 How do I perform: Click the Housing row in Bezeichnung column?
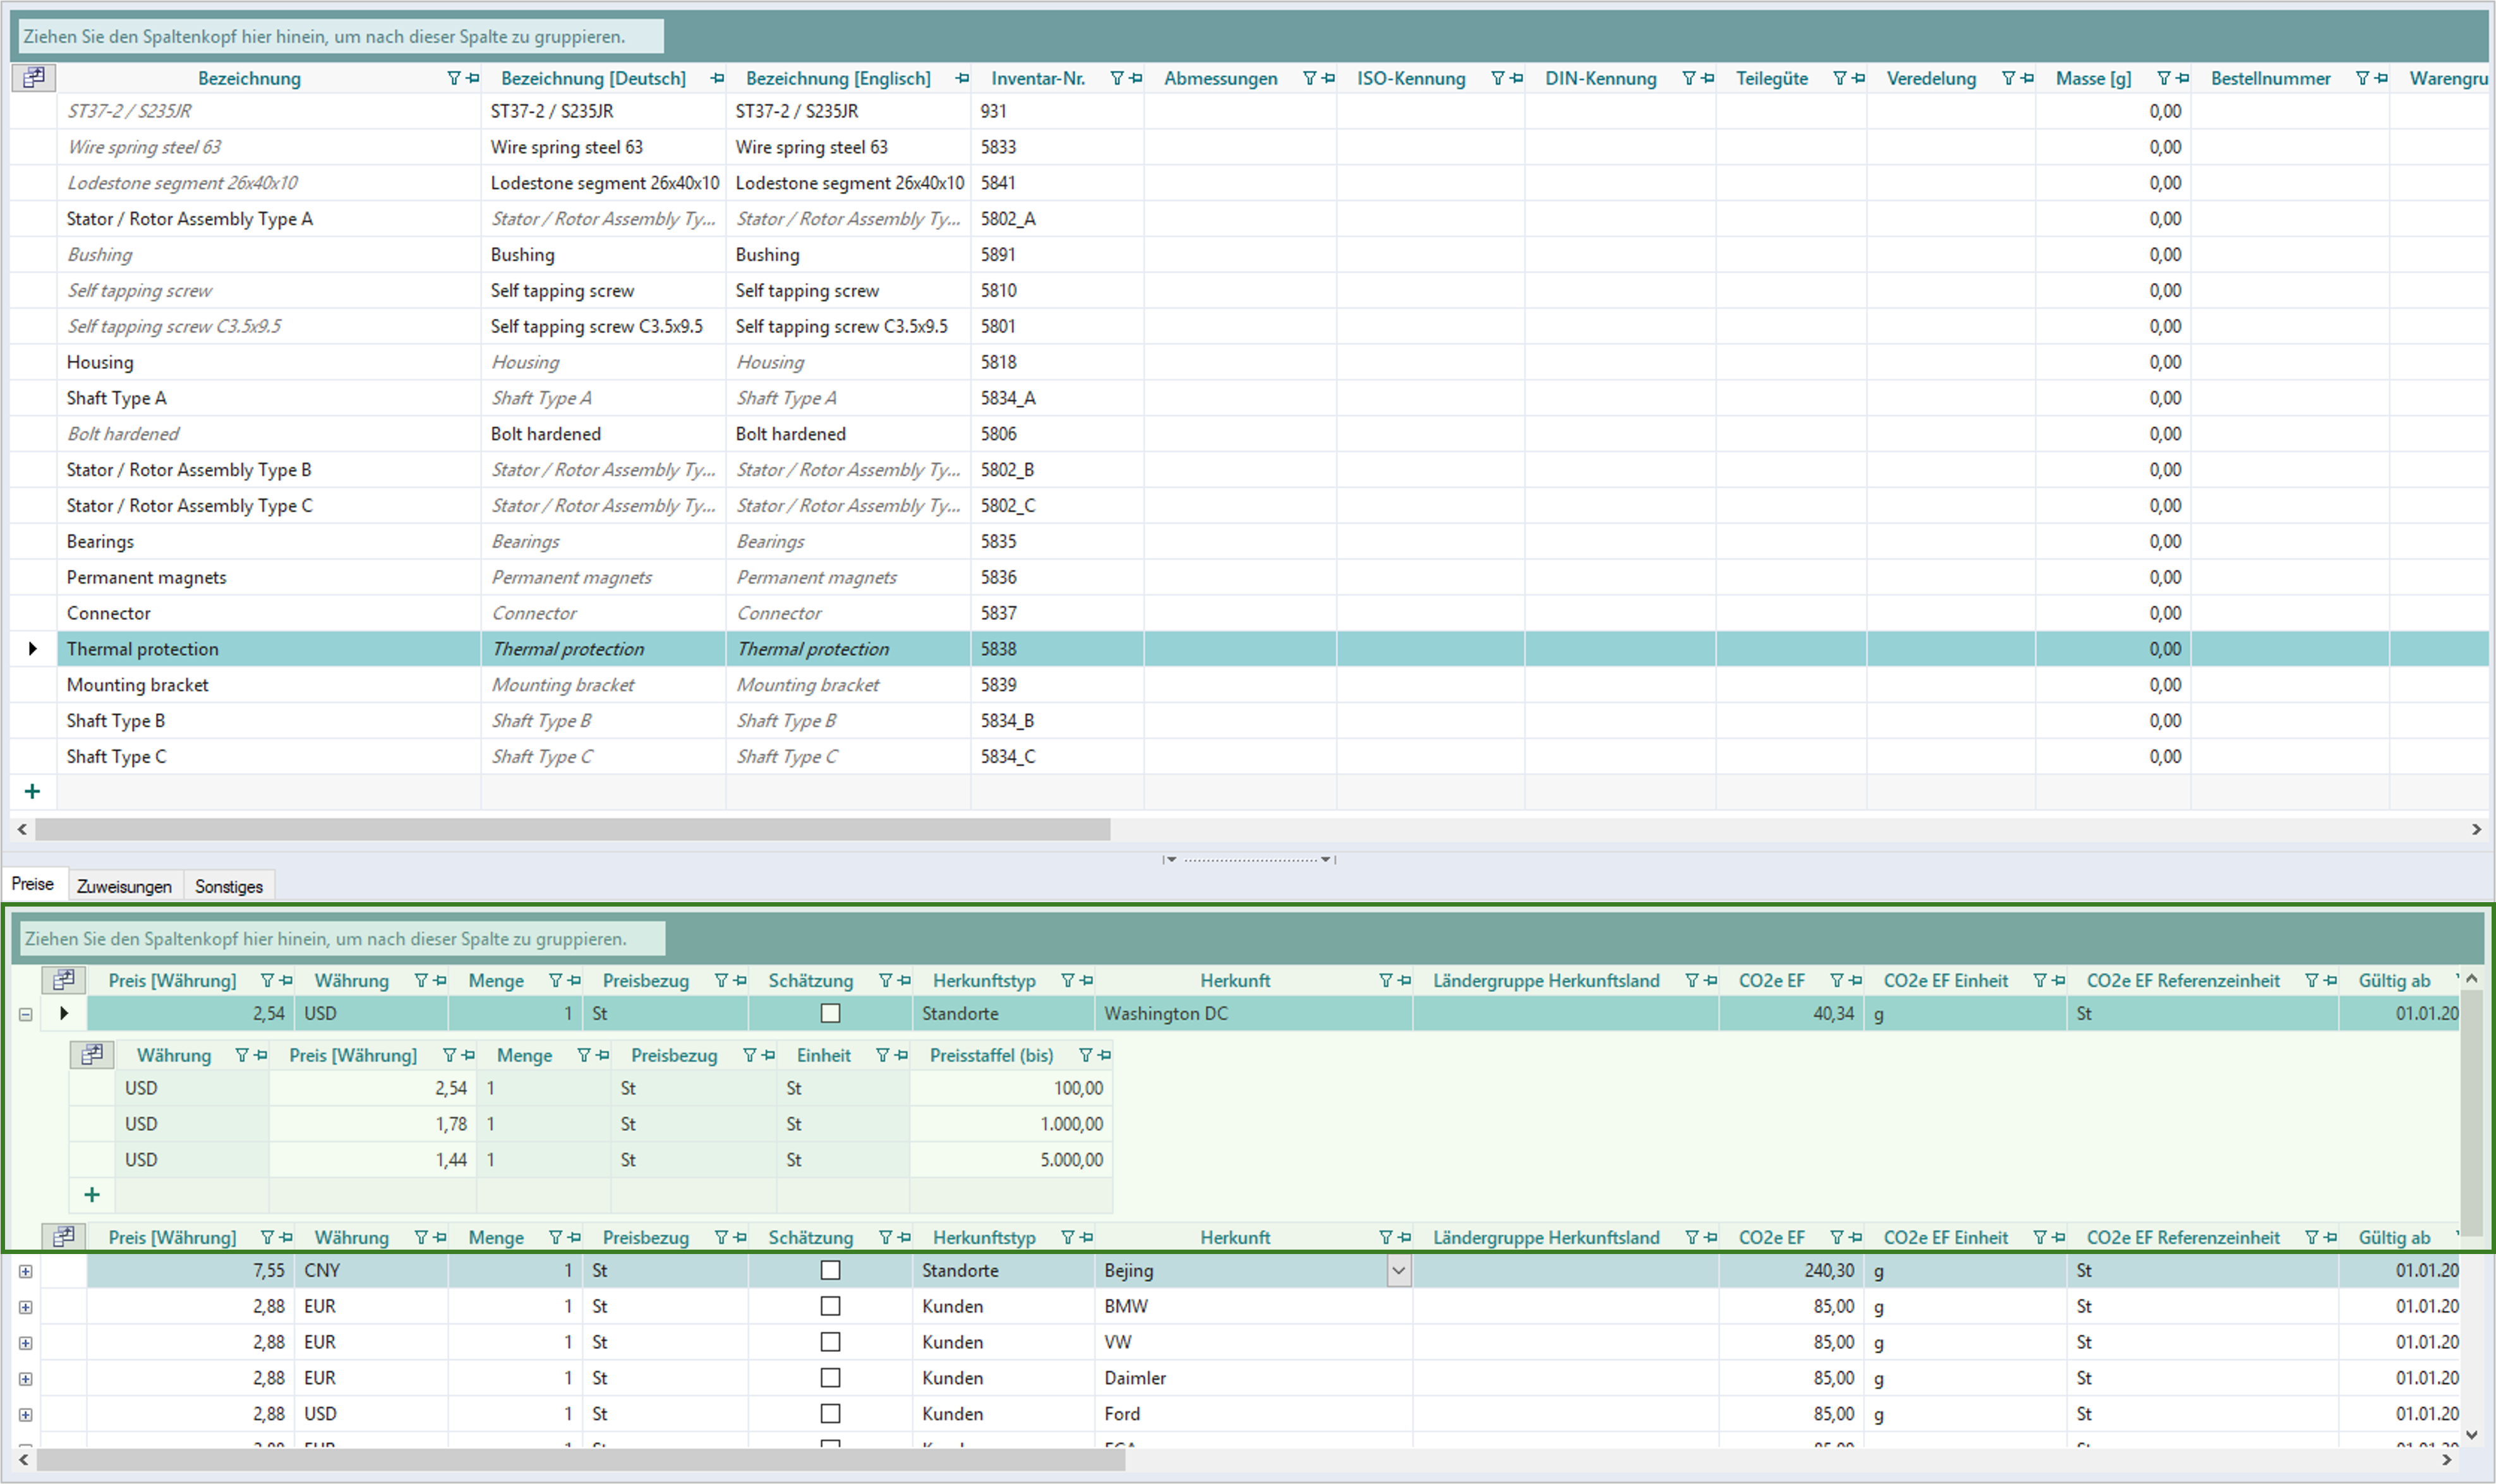coord(268,362)
